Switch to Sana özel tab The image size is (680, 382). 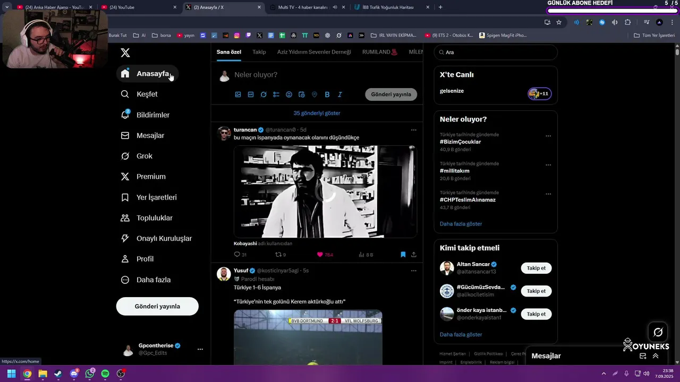pos(229,52)
